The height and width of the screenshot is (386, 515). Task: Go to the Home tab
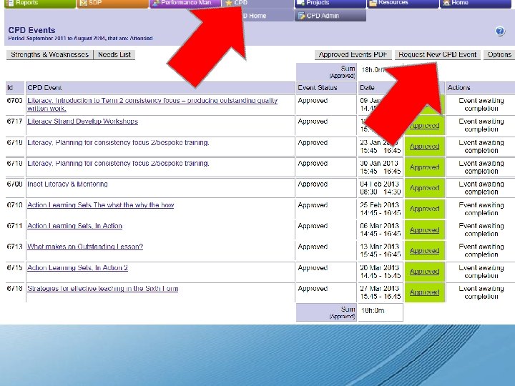[476, 4]
